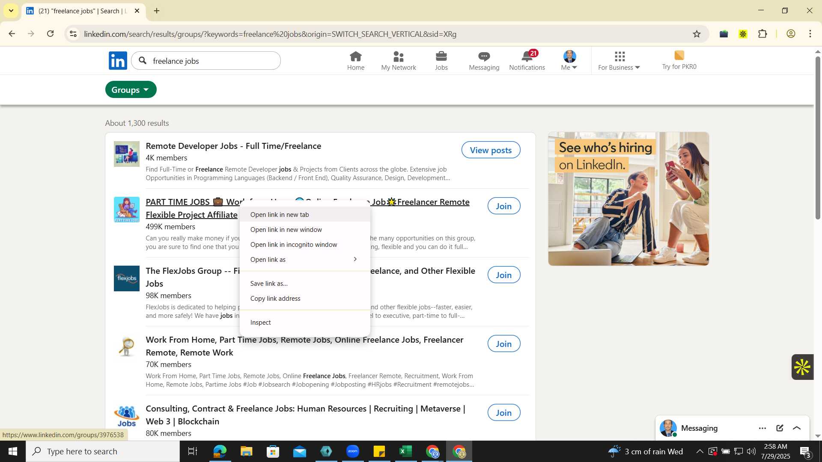This screenshot has height=462, width=822.
Task: Click the Windows taskbar search box
Action: tap(103, 451)
